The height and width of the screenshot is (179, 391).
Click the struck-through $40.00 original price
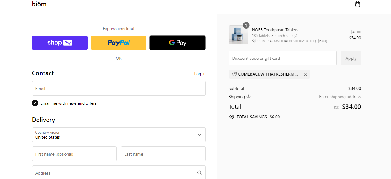pyautogui.click(x=356, y=32)
